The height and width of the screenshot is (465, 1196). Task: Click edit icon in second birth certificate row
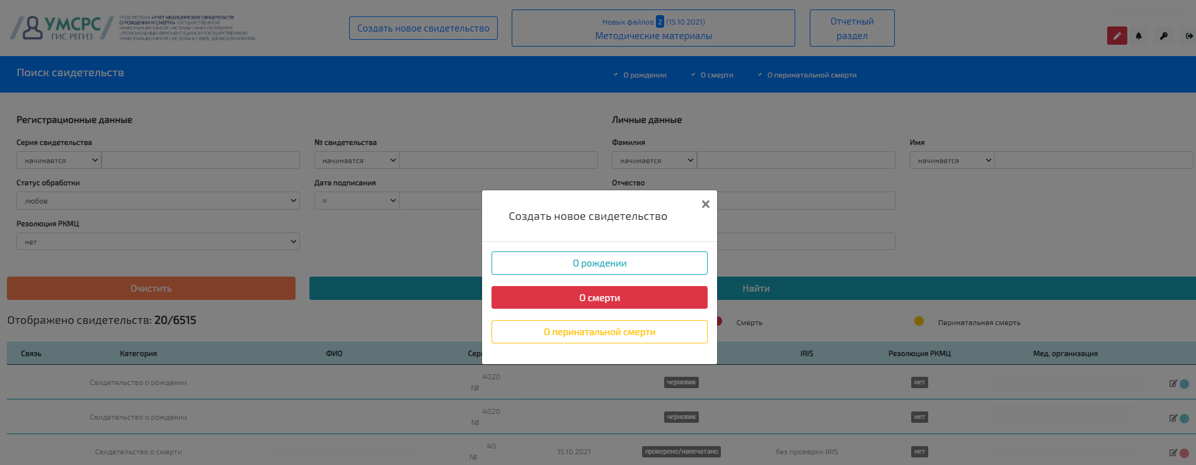click(1173, 418)
